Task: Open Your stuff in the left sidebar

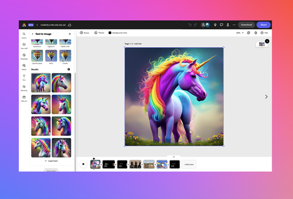Action: (24, 46)
